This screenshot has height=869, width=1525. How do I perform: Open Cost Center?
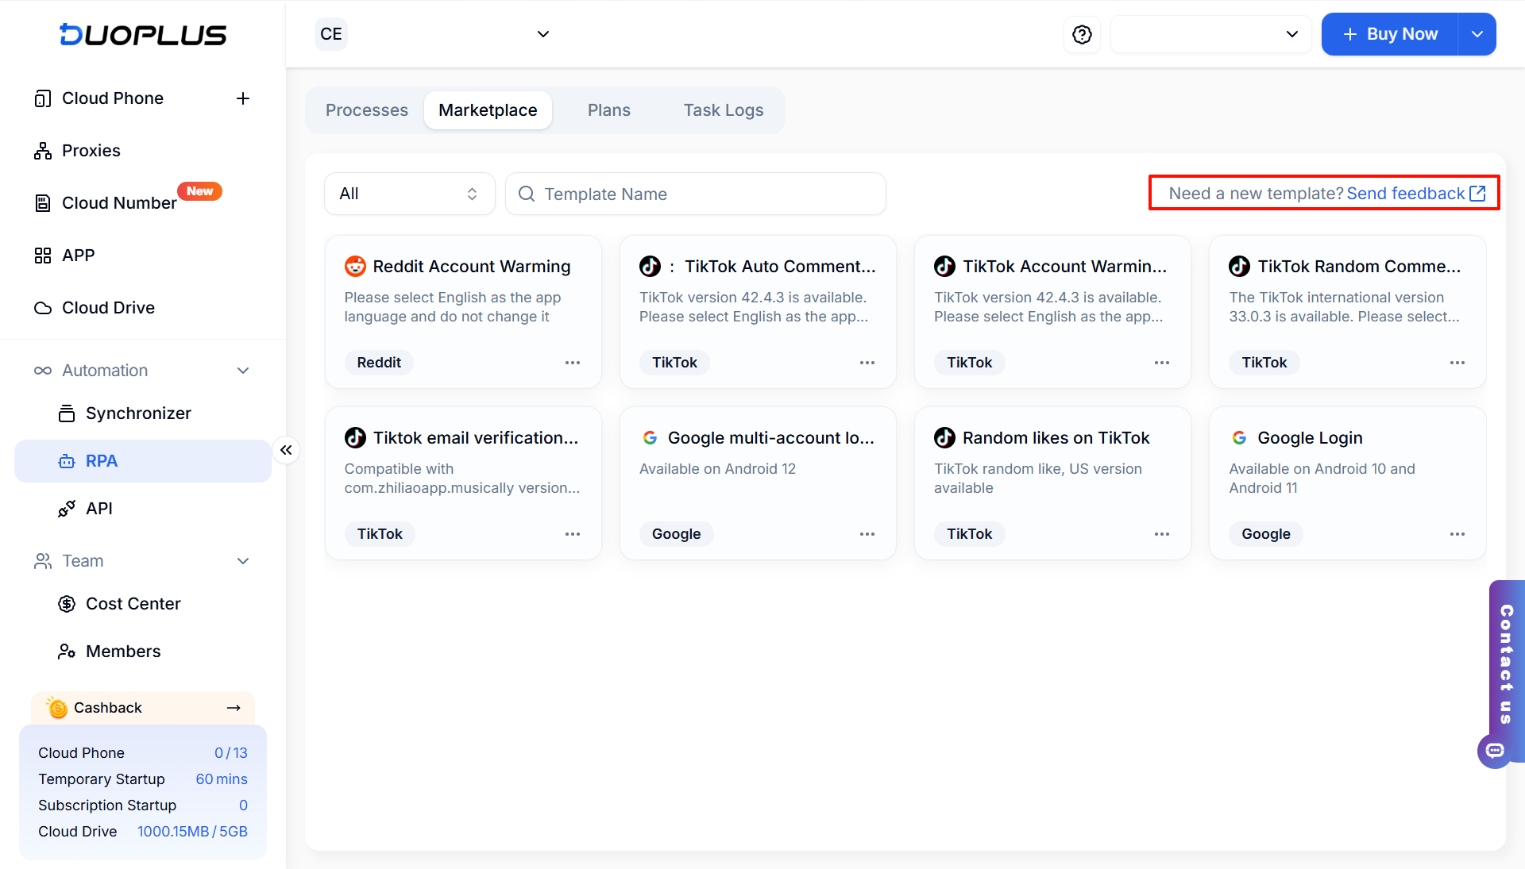point(133,604)
